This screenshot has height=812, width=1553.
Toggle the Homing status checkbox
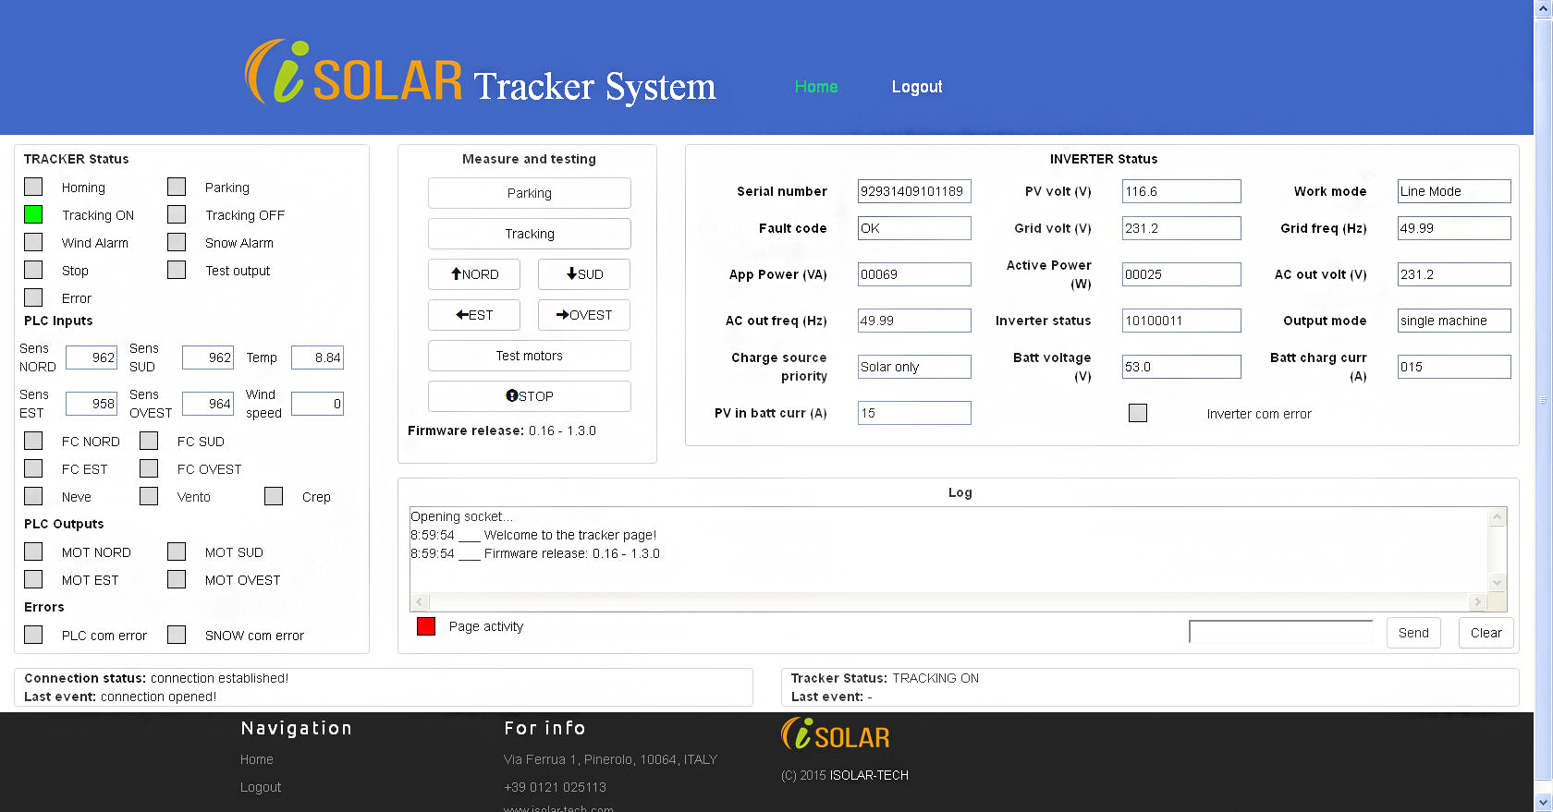pyautogui.click(x=33, y=187)
